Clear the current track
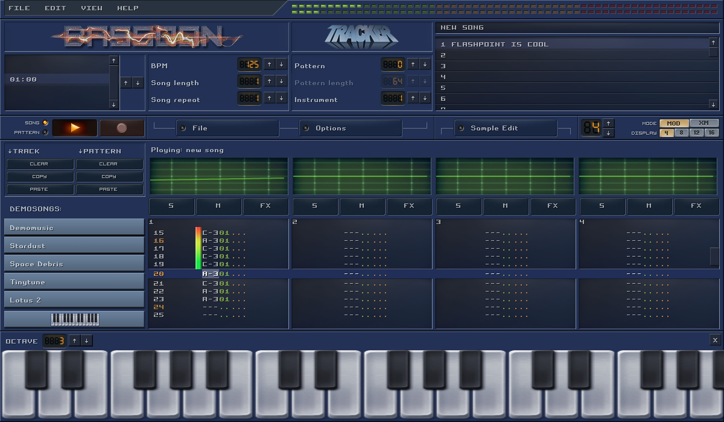Image resolution: width=724 pixels, height=422 pixels. 40,164
